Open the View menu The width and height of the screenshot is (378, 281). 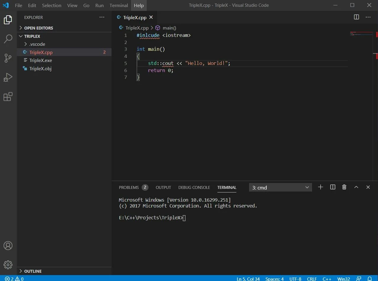pyautogui.click(x=72, y=5)
